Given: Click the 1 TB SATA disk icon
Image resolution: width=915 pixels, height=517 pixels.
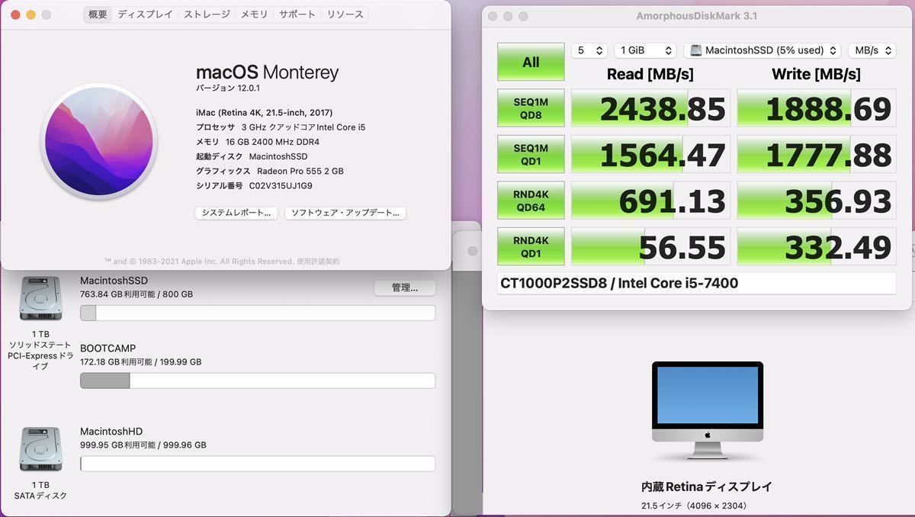Looking at the screenshot, I should coord(40,450).
